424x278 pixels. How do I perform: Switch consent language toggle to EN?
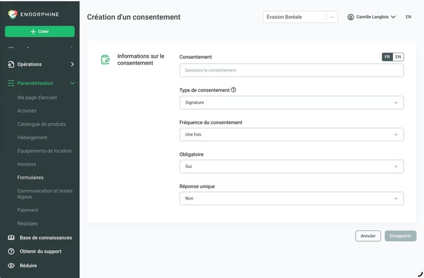tap(398, 57)
